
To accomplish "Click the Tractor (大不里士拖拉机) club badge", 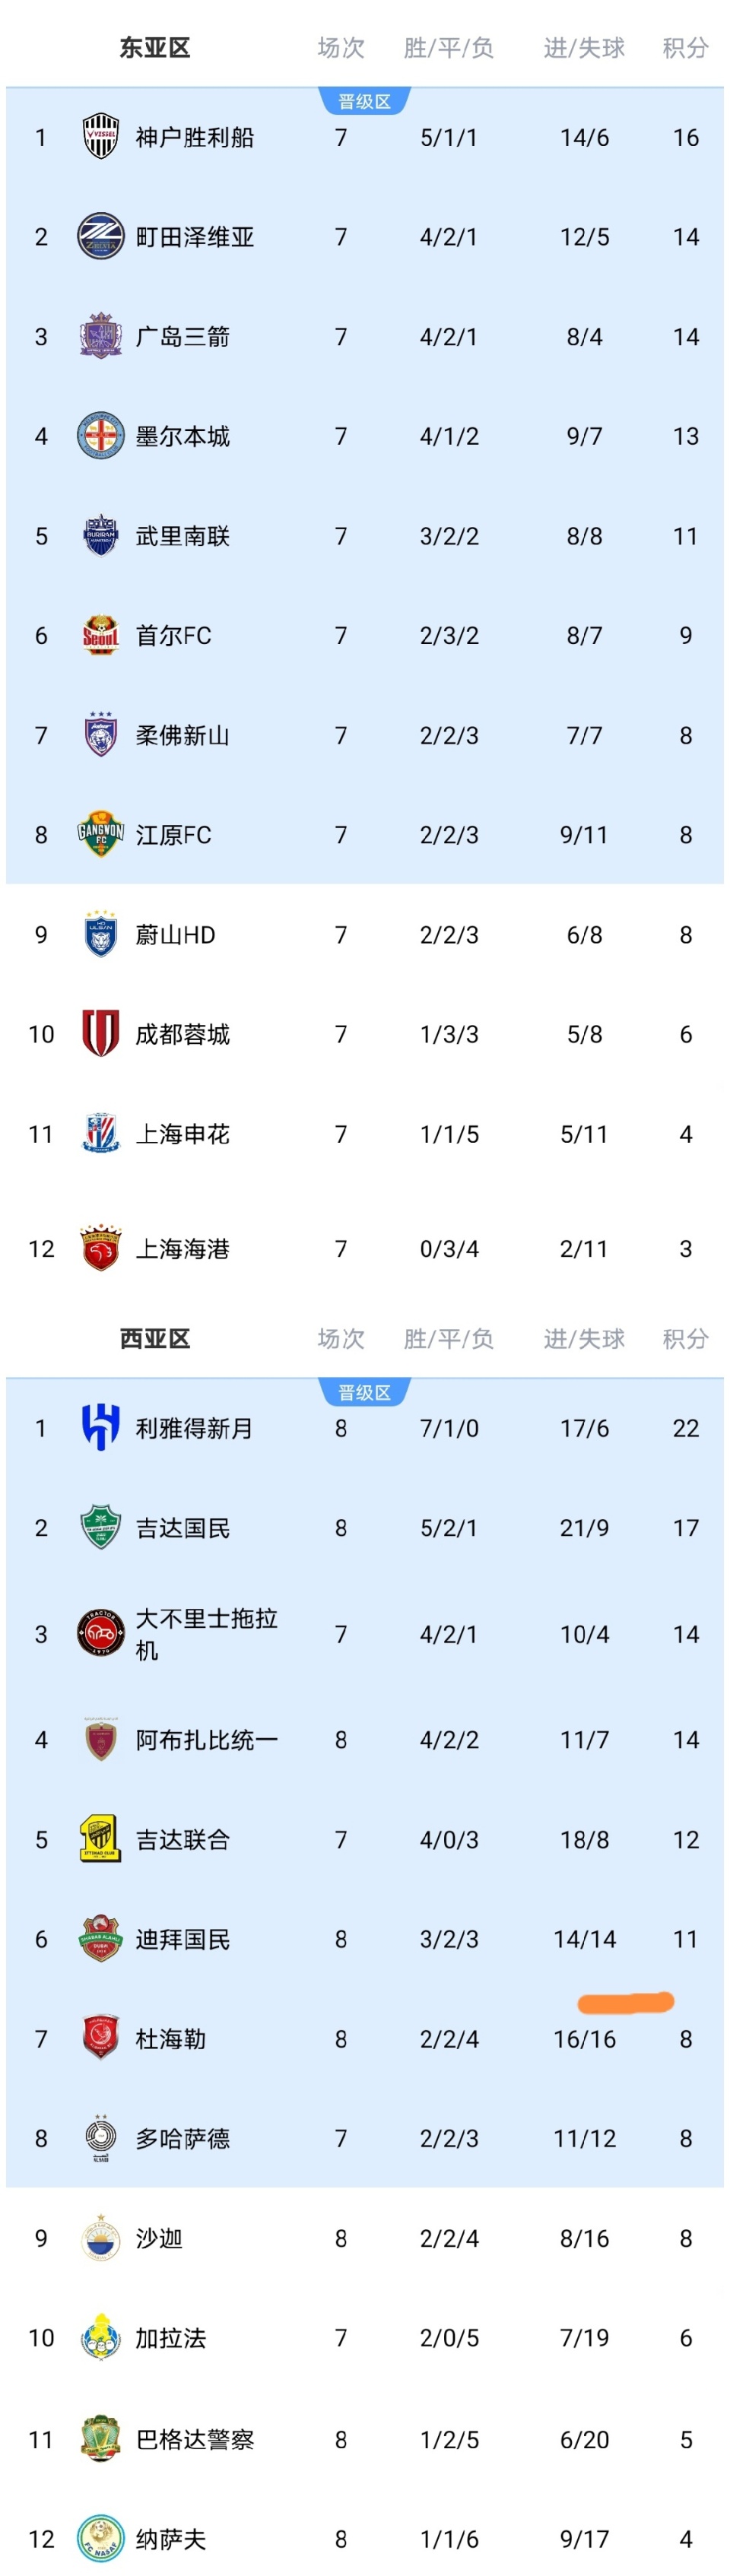I will [100, 1634].
